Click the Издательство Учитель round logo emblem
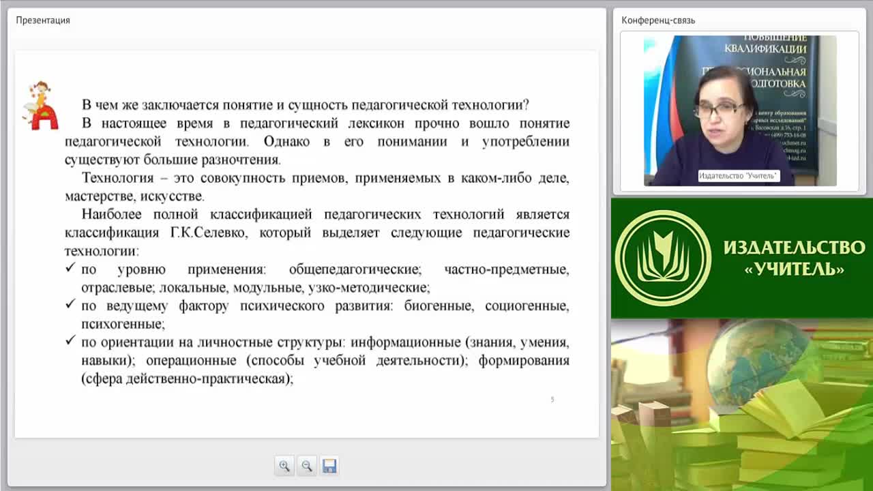Image resolution: width=873 pixels, height=491 pixels. pyautogui.click(x=663, y=258)
